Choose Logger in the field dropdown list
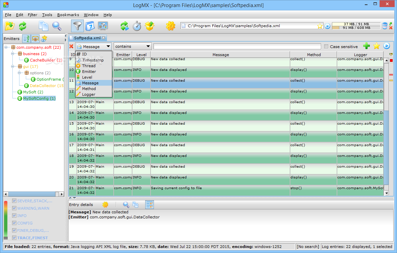This screenshot has width=397, height=253. 94,94
